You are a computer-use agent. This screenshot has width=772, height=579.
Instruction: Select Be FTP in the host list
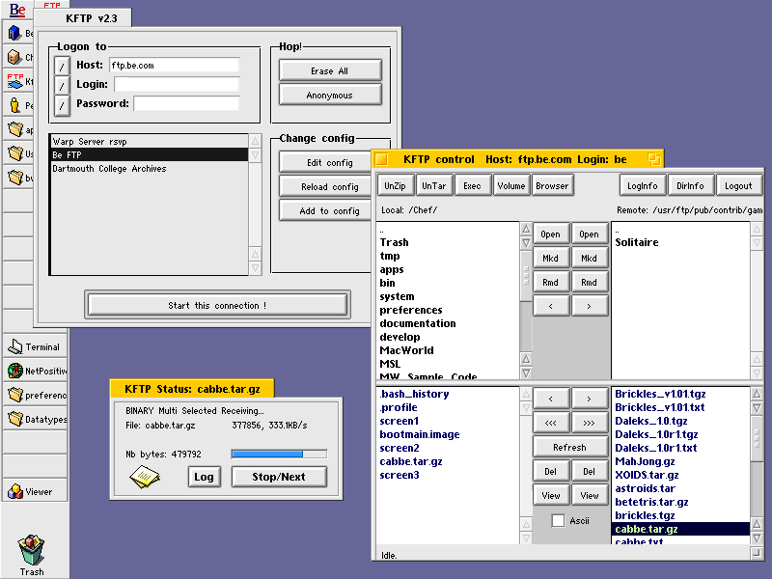[150, 154]
